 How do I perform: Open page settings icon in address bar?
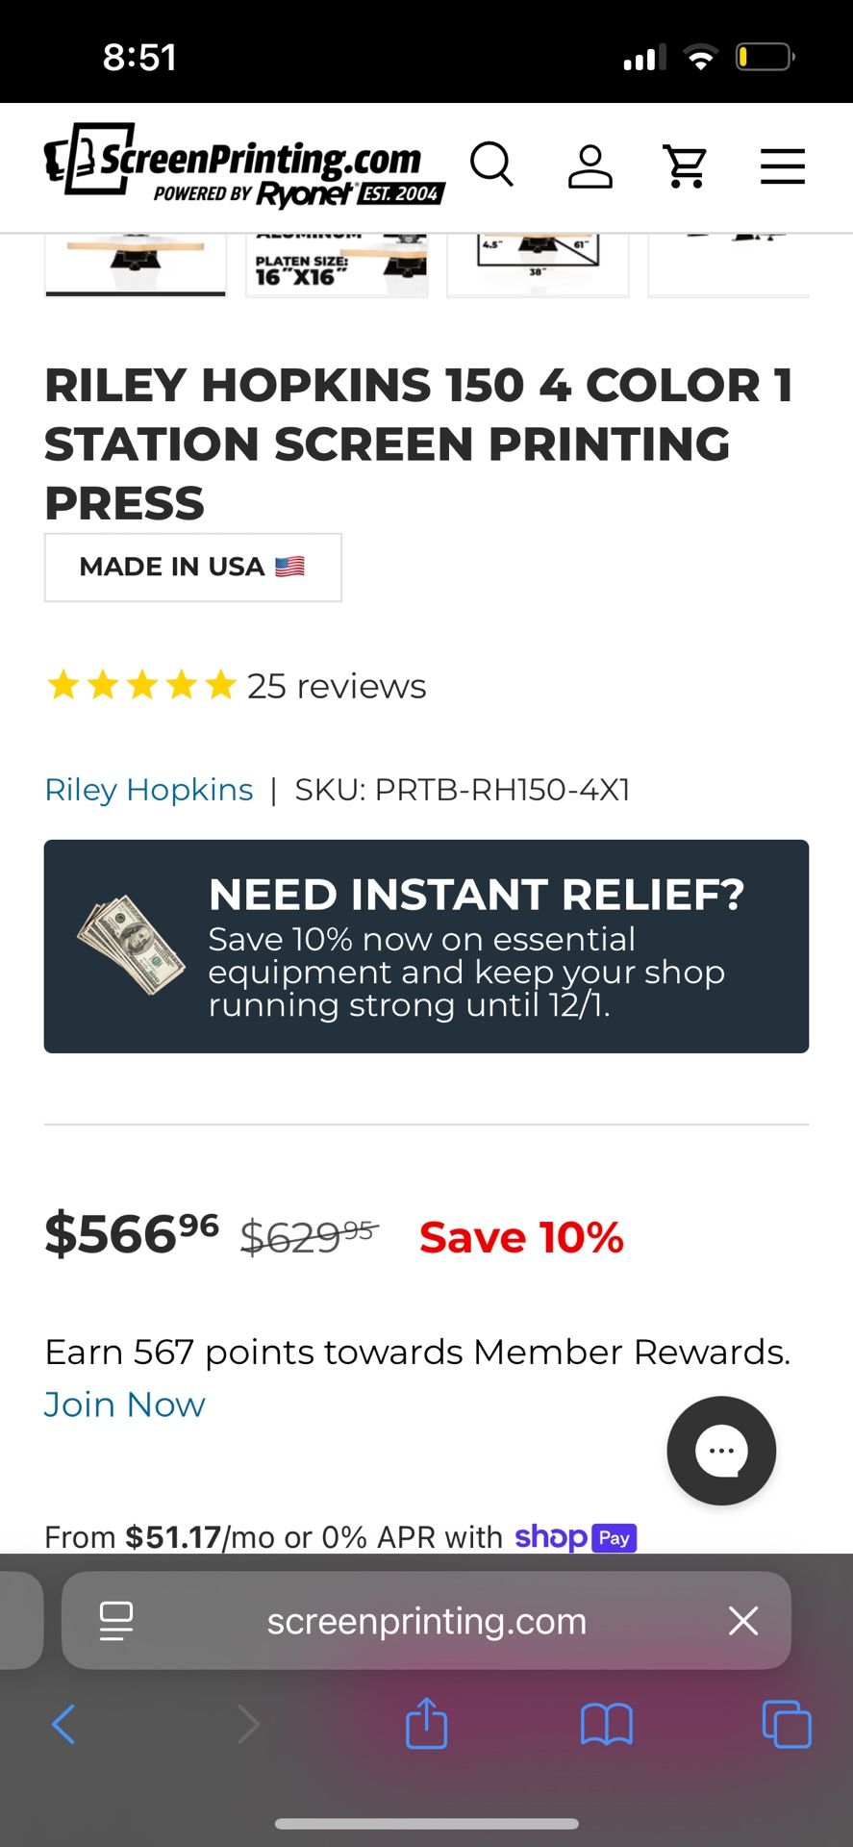click(116, 1621)
